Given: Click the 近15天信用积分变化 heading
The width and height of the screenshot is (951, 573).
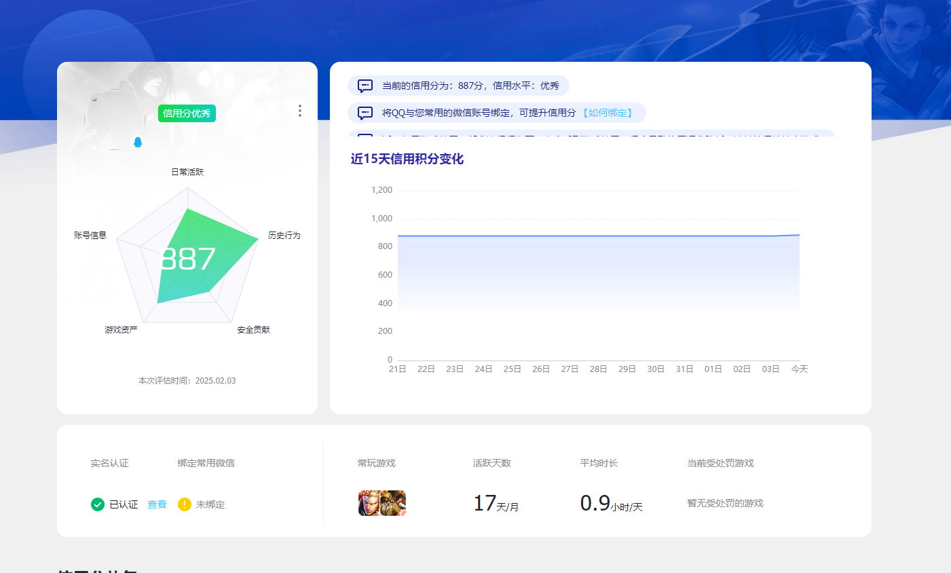Looking at the screenshot, I should tap(407, 159).
